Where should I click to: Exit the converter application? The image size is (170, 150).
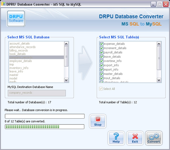click(x=135, y=138)
